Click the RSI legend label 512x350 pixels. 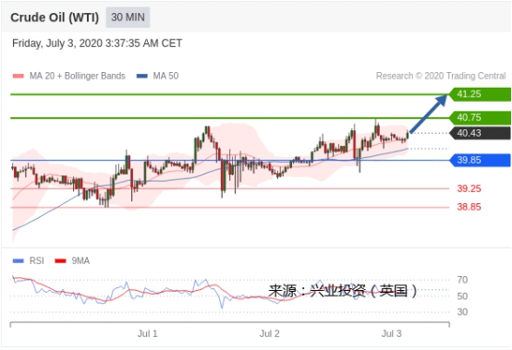click(37, 261)
